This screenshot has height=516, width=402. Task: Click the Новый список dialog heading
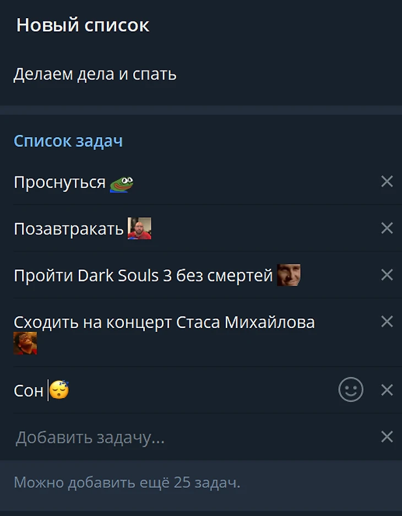(83, 25)
